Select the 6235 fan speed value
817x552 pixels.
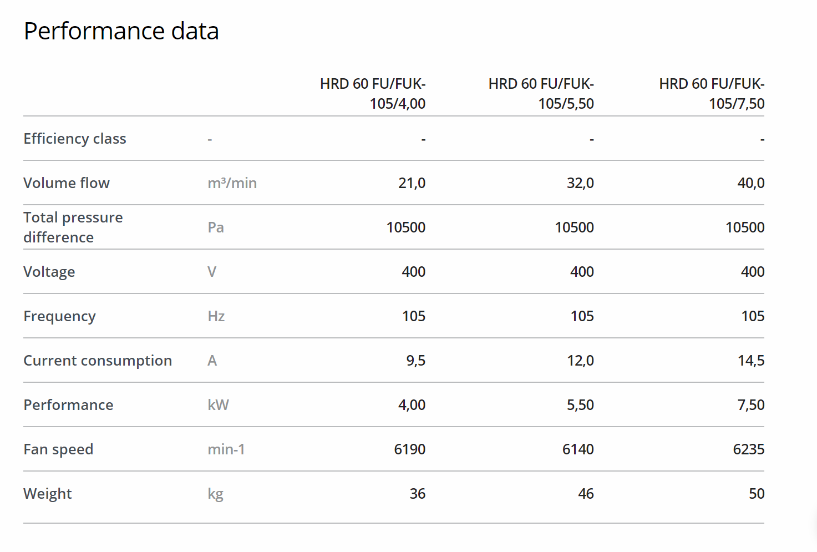pyautogui.click(x=748, y=449)
